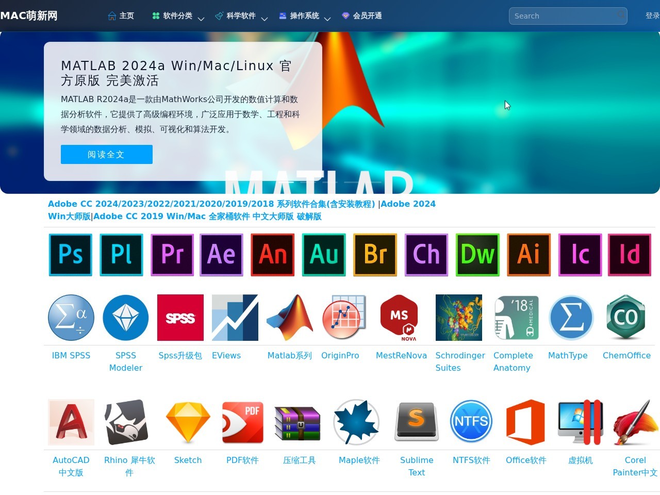Viewport: 660px width, 495px height.
Task: Go to 主页 home menu item
Action: (x=121, y=16)
